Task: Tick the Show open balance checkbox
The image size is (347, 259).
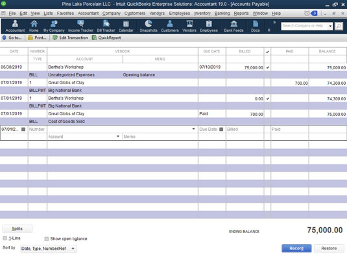Action: point(47,239)
